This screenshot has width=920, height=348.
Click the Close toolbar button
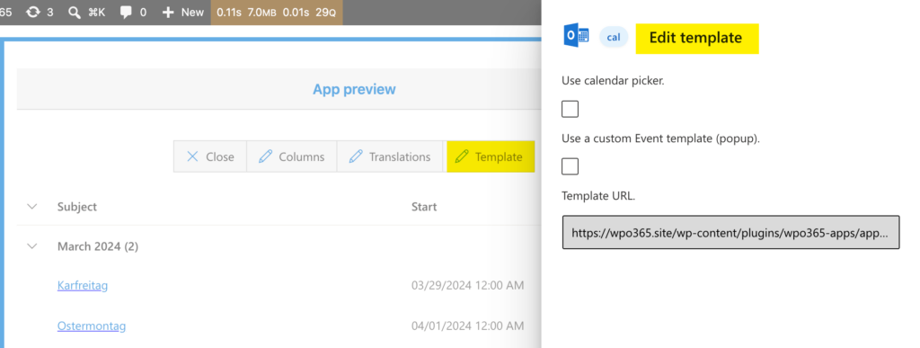click(210, 156)
